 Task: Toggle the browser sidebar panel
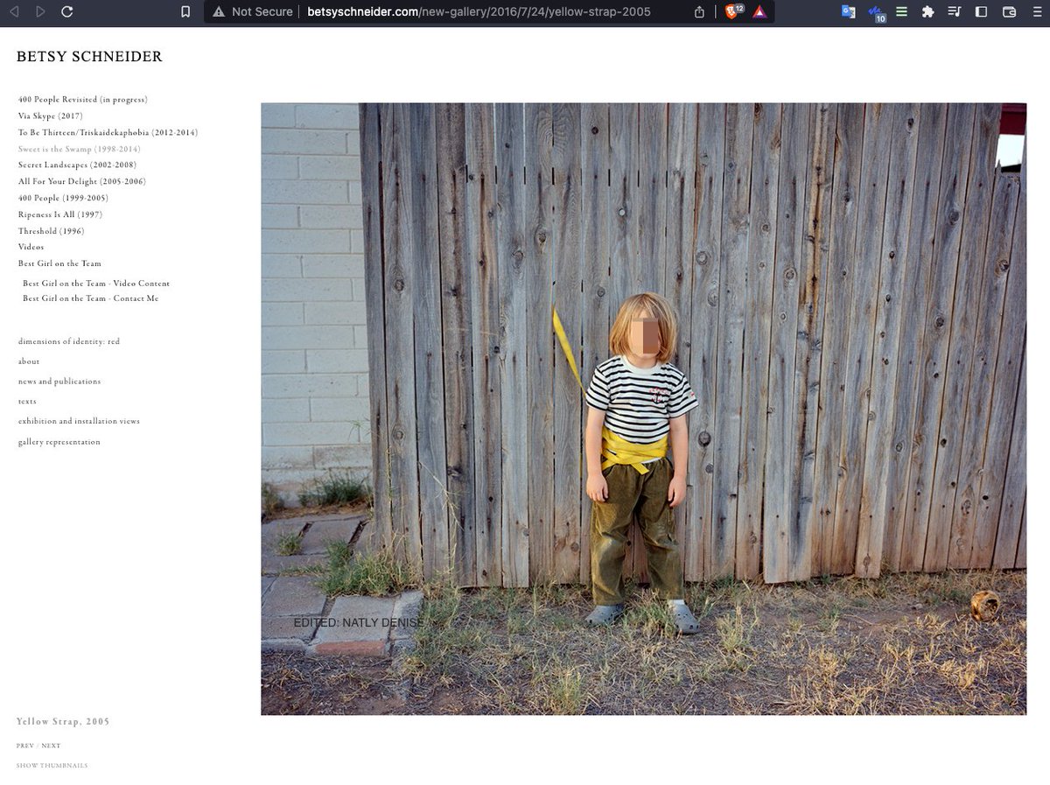[981, 12]
